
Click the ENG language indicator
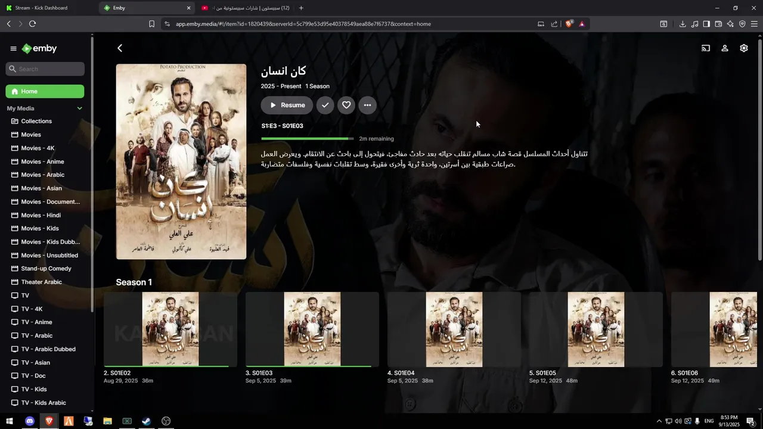pos(709,421)
